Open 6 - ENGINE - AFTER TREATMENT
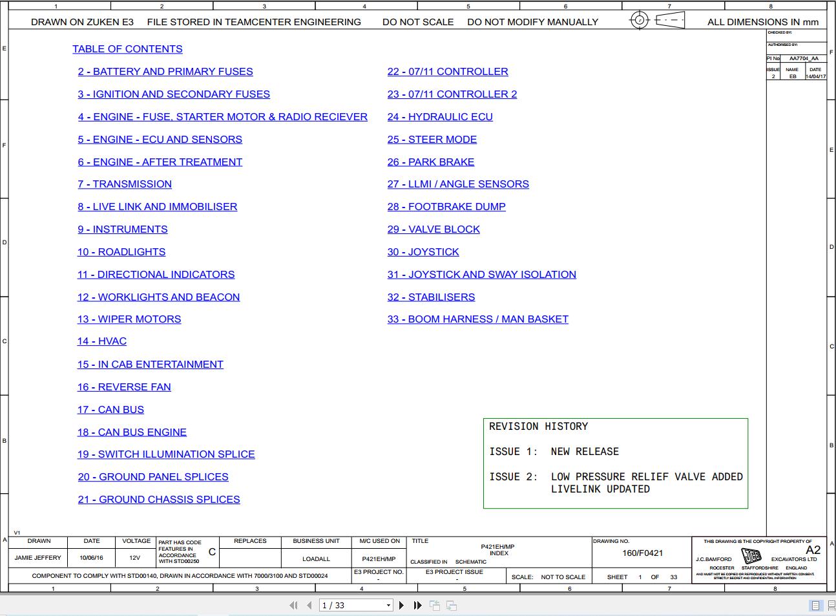 click(x=160, y=162)
